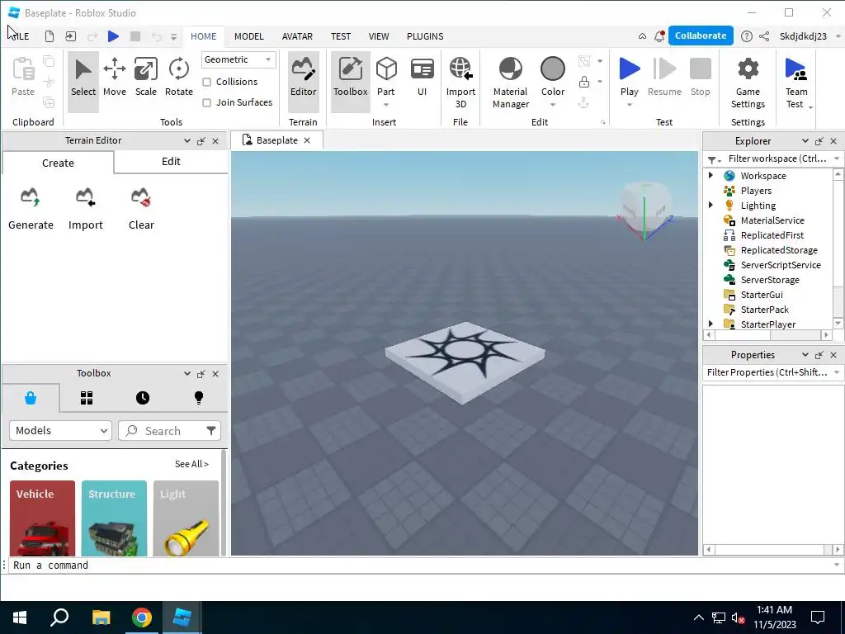
Task: Enable the Join Surfaces checkbox
Action: click(206, 102)
